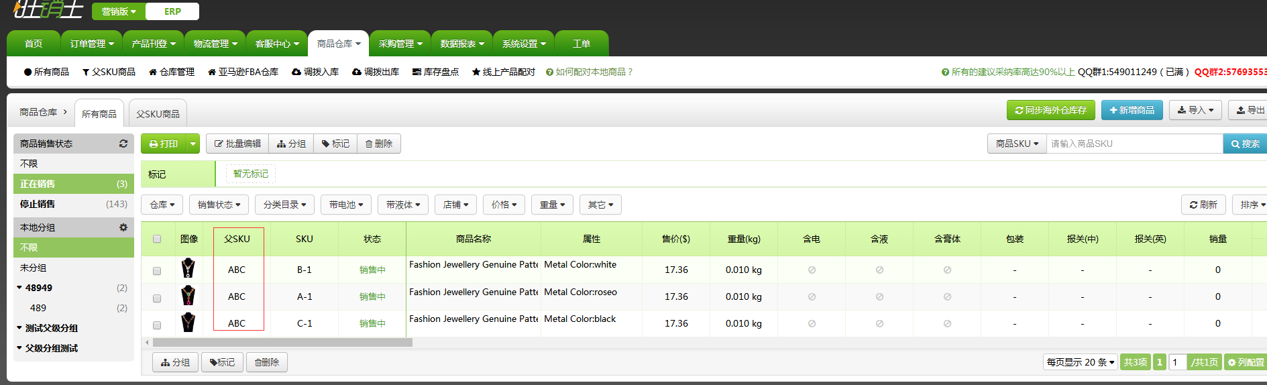1267x385 pixels.
Task: Open the 系统设置 menu
Action: coord(524,44)
